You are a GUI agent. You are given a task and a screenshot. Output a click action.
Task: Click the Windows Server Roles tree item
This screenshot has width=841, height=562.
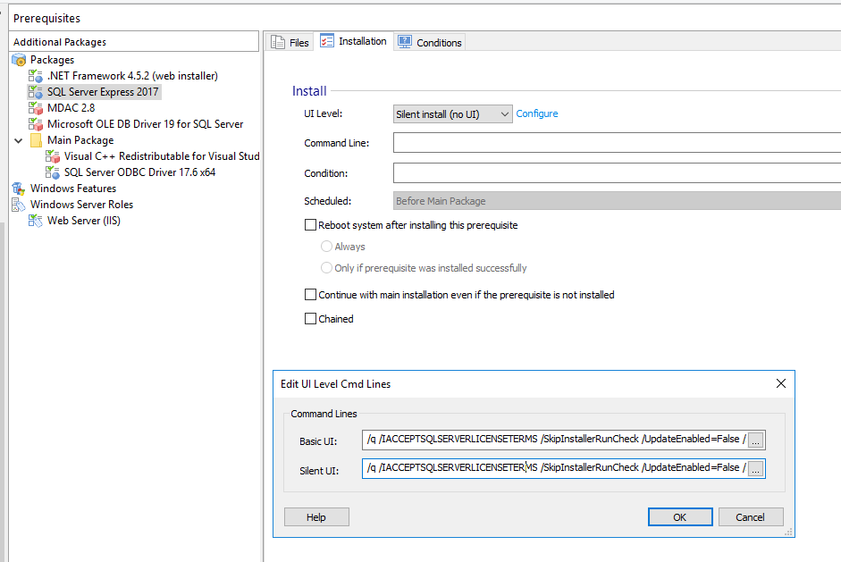(x=81, y=205)
